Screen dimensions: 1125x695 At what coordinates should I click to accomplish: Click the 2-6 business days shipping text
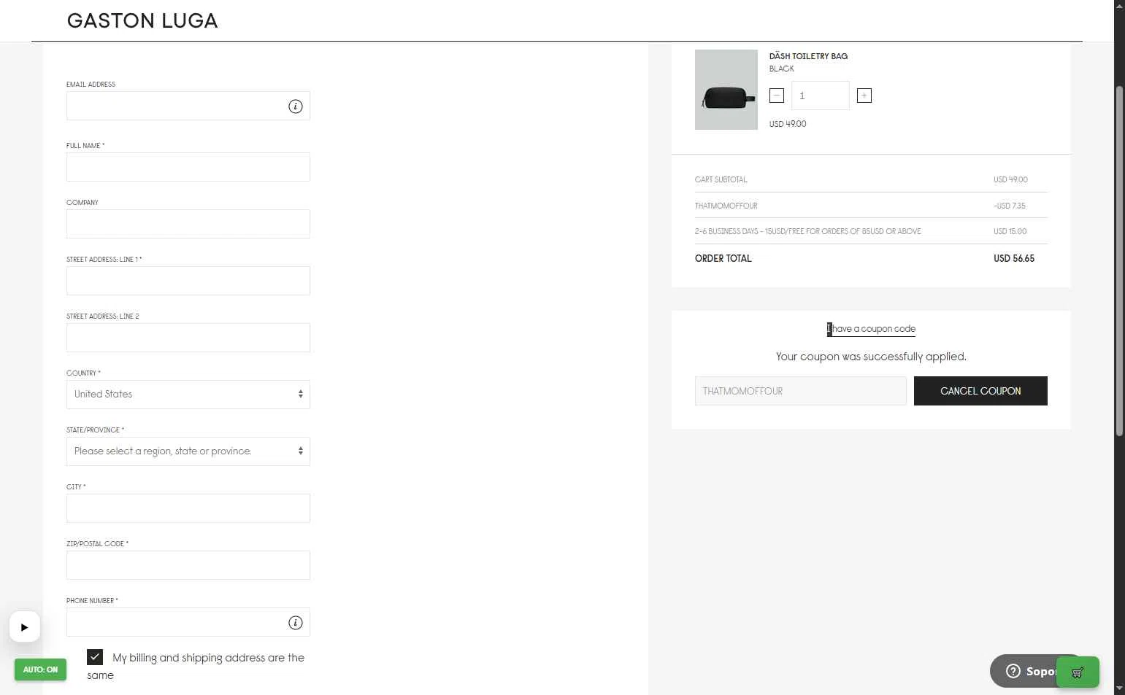click(808, 231)
